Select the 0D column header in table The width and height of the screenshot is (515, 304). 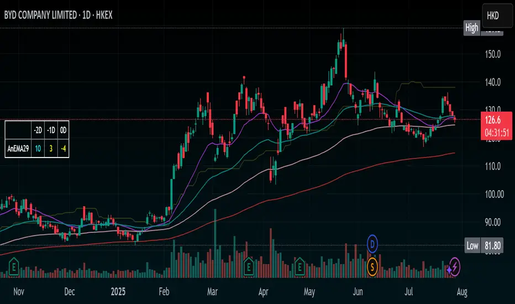(x=66, y=130)
